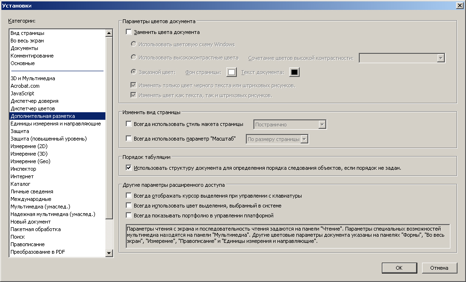Pick the Текст документа black color swatch
466x282 pixels.
click(x=294, y=72)
